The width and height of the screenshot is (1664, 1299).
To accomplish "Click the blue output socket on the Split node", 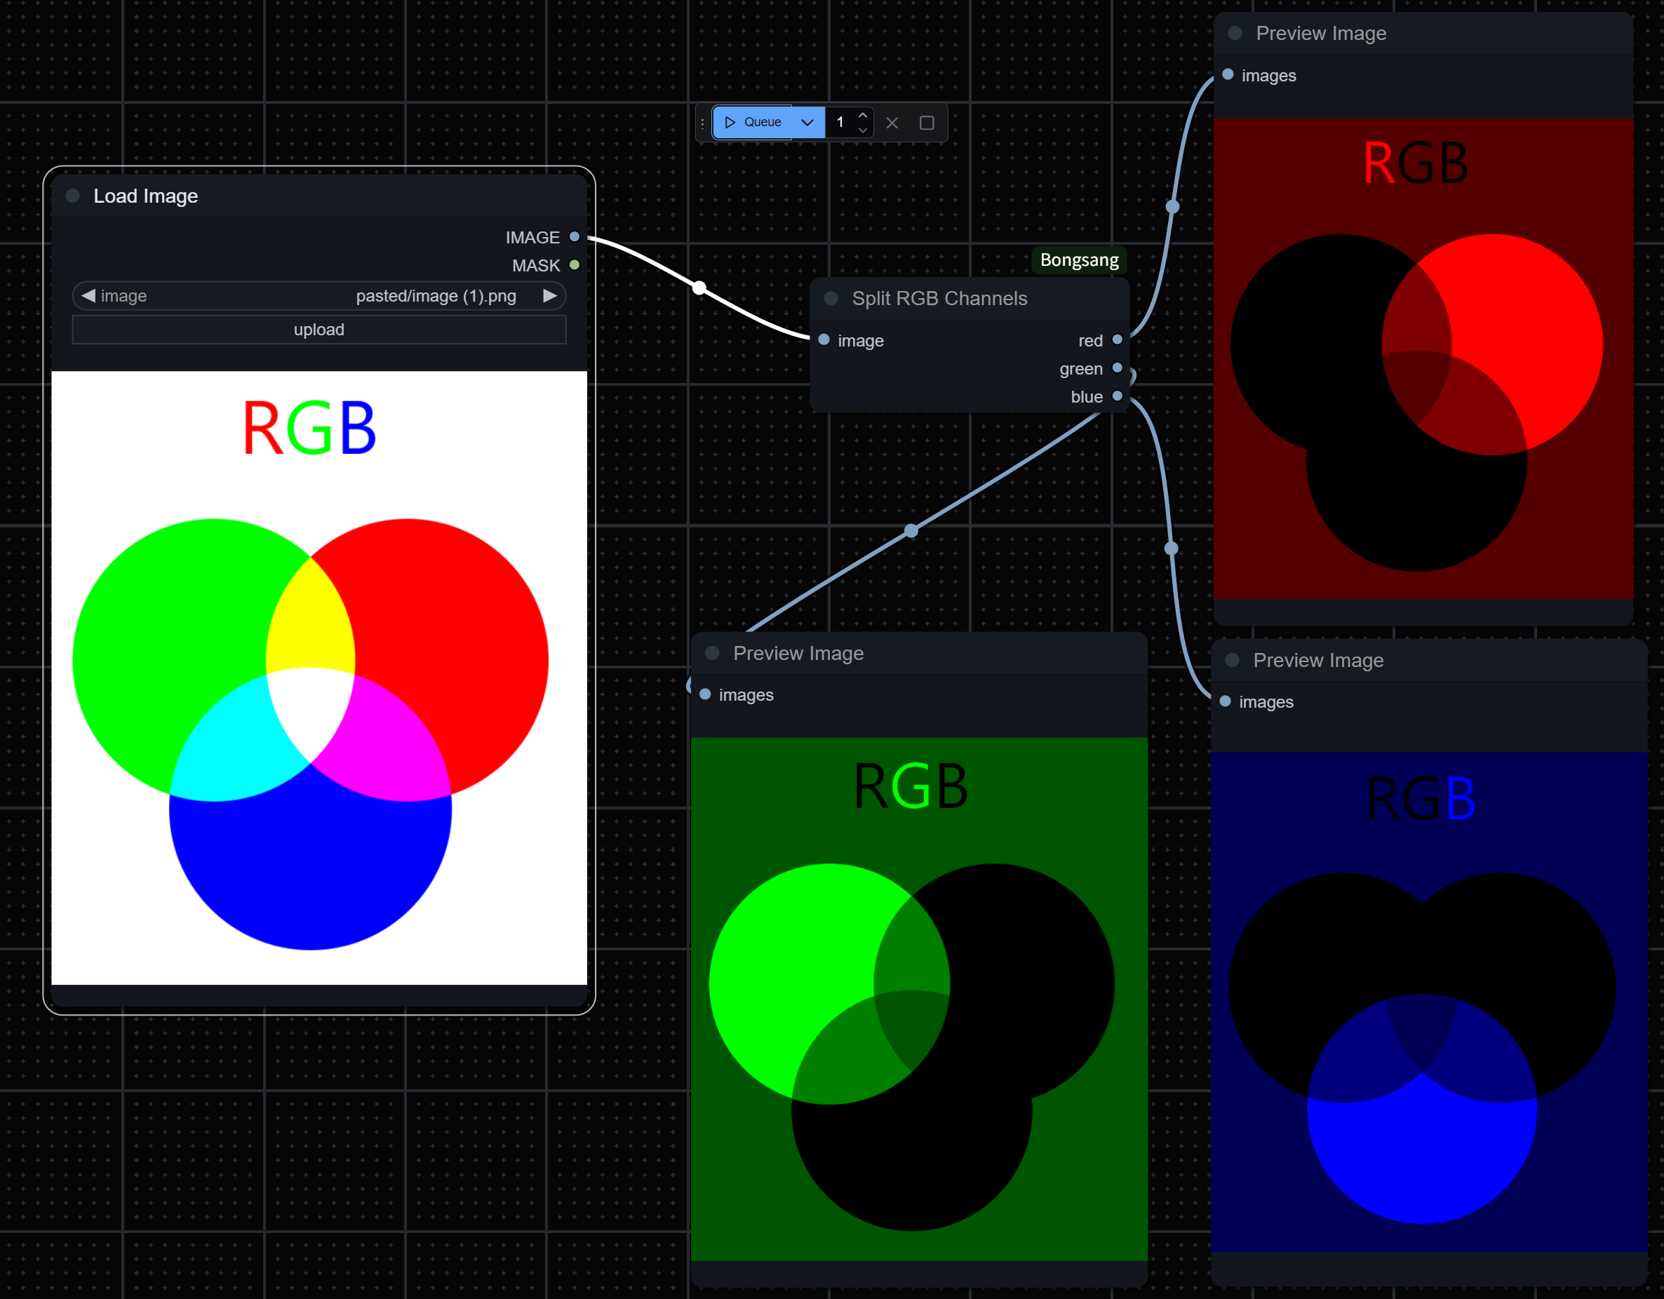I will (1117, 396).
